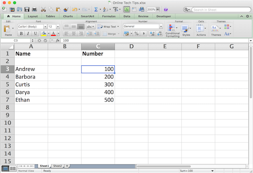Screen dimensions: 253x173
Task: Click the Paste clipboard toolbar icon
Action: 58,9
